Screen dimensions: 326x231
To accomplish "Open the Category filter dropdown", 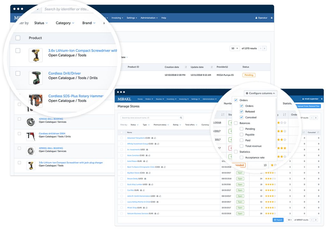I will point(65,23).
